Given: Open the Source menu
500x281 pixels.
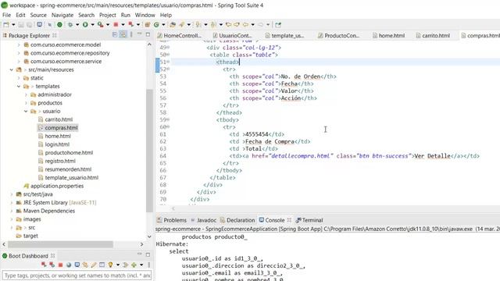Looking at the screenshot, I should point(38,15).
